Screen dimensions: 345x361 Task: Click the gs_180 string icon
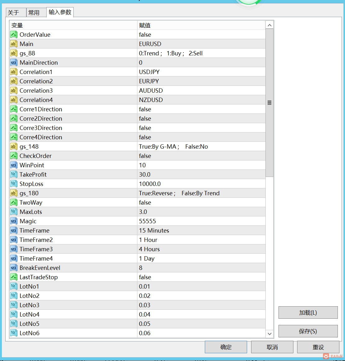[x=14, y=193]
